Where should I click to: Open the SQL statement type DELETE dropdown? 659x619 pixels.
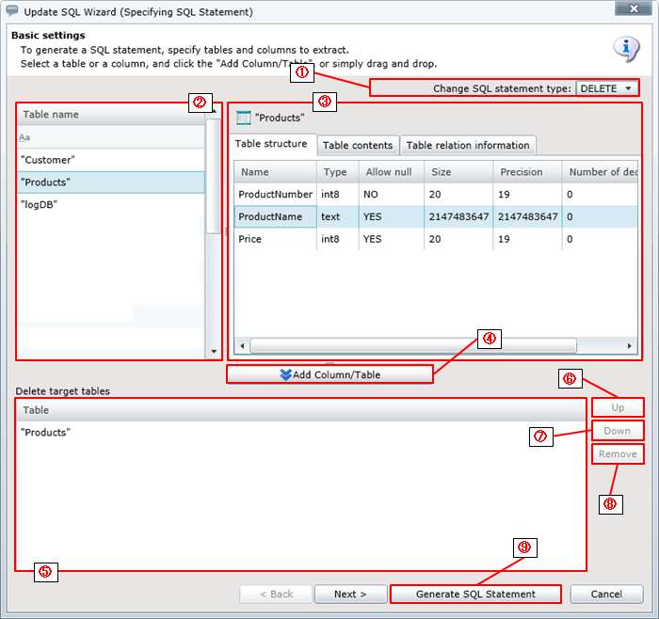[607, 88]
